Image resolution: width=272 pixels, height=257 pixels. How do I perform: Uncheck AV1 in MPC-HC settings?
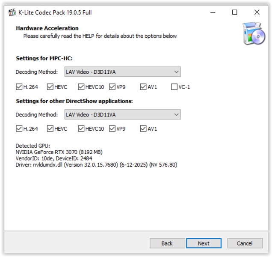[x=143, y=87]
